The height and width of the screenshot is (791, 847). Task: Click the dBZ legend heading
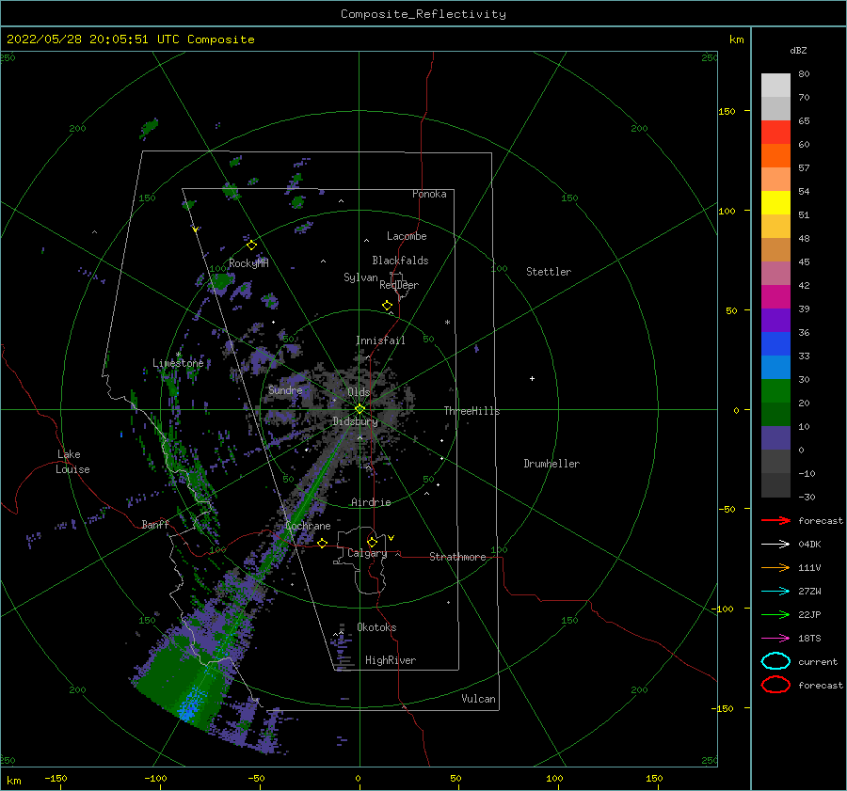[x=798, y=50]
